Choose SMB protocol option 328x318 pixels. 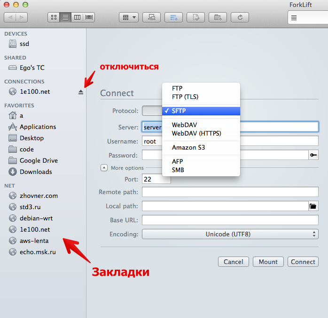[x=201, y=170]
